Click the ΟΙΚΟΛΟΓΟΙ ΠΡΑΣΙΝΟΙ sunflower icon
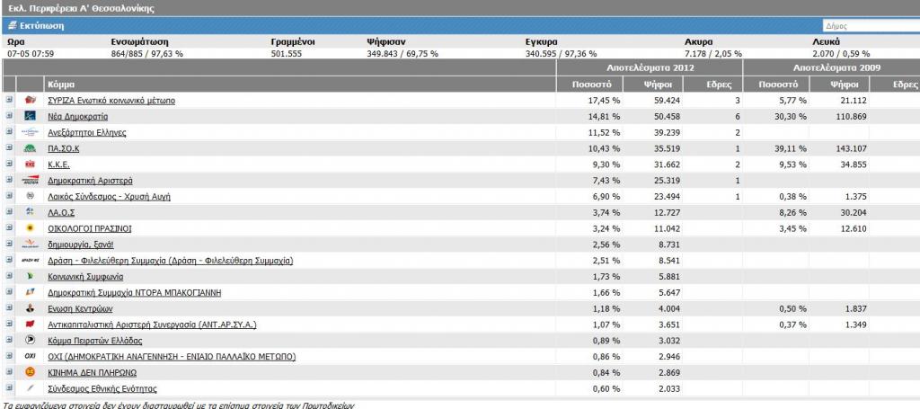Screen dimensions: 920x409 pos(31,228)
